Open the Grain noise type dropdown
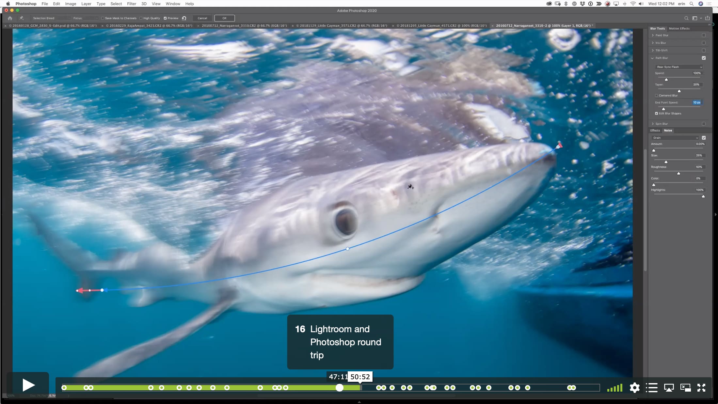Viewport: 718px width, 404px height. [675, 138]
